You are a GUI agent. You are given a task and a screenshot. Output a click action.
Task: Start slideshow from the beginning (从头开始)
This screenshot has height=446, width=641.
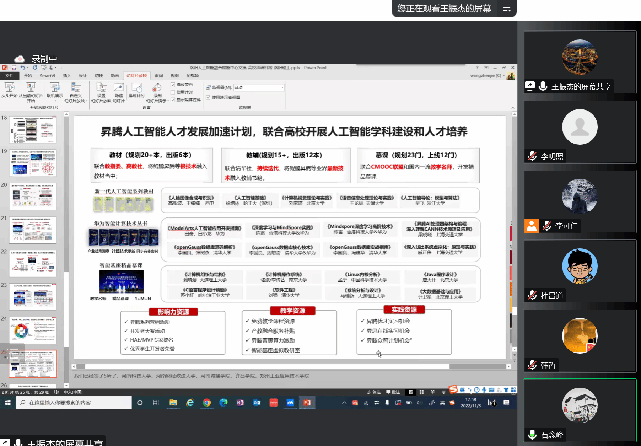click(9, 90)
